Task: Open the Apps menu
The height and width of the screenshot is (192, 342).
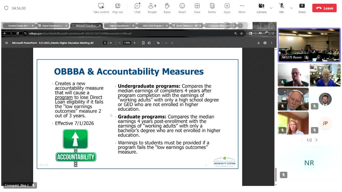Action: click(x=227, y=8)
